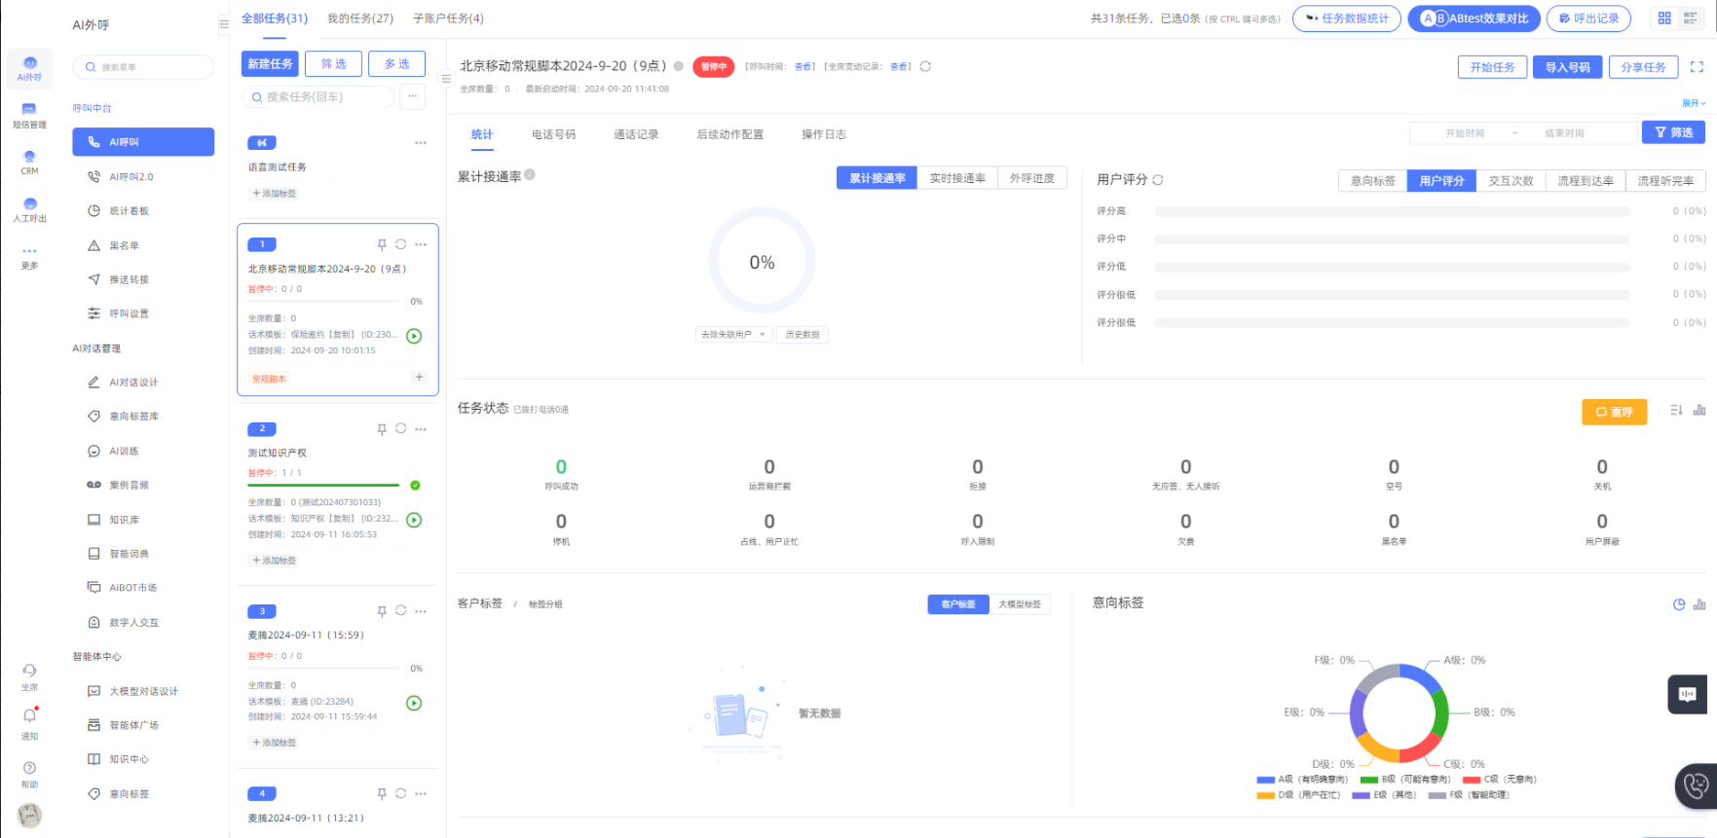Expand task details via 展开 link
Viewport: 1717px width, 838px height.
1693,103
